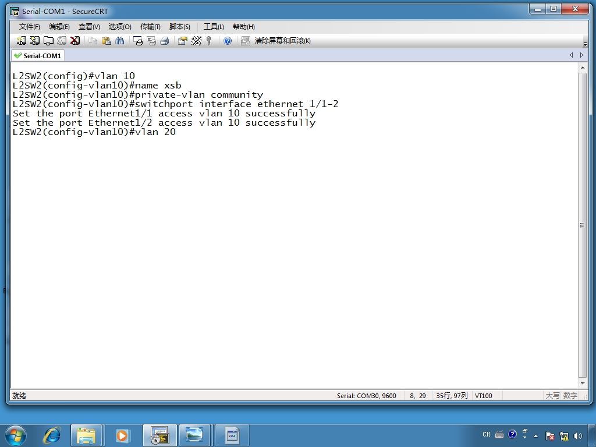
Task: Click the picture viewer taskbar button
Action: pyautogui.click(x=194, y=435)
